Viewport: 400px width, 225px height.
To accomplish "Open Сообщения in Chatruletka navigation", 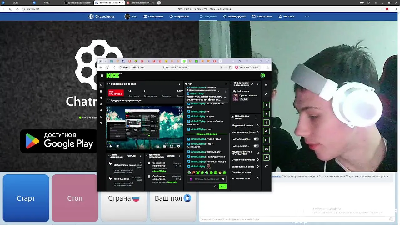I will point(153,17).
